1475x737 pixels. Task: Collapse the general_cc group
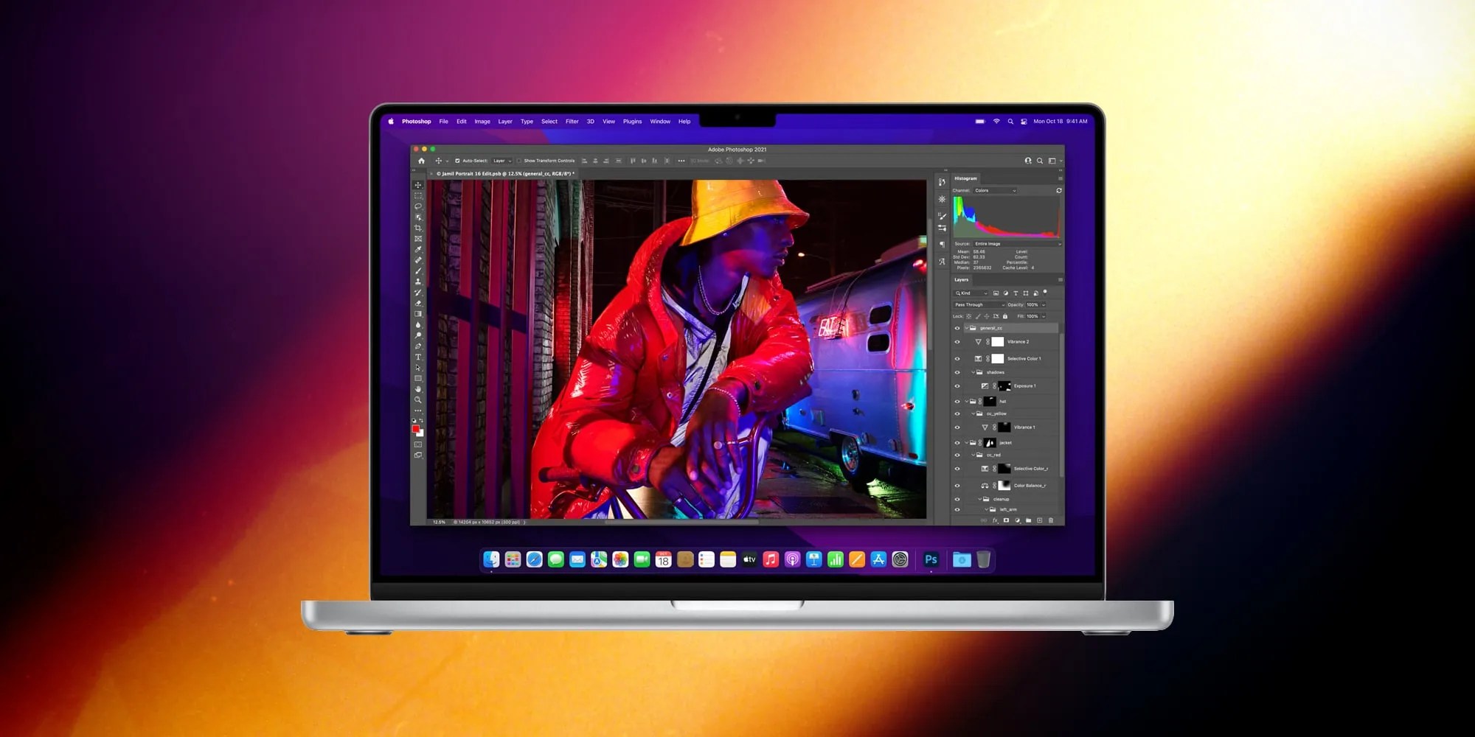point(967,327)
